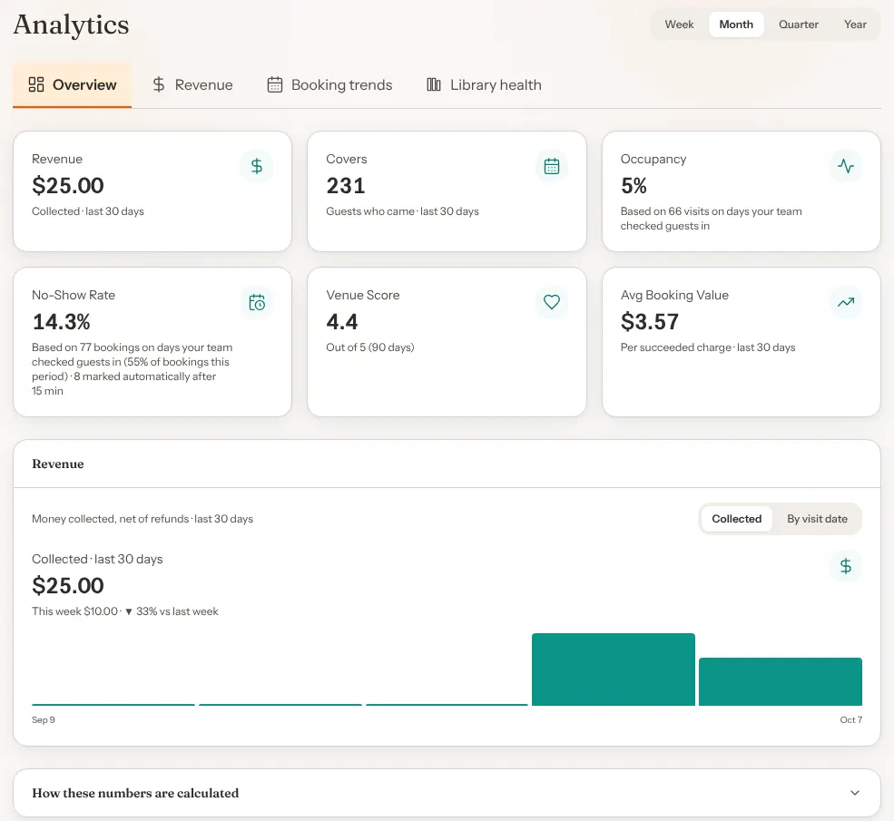Click the calendar-clock icon on No-Show Rate card
Image resolution: width=894 pixels, height=821 pixels.
coord(257,302)
